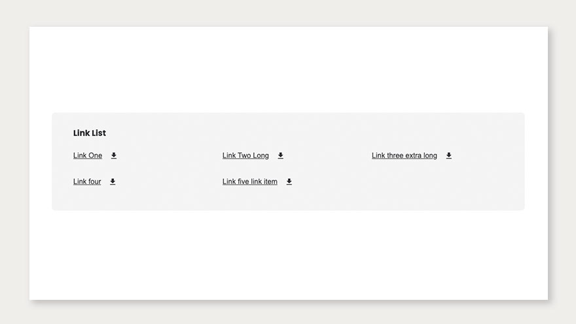Click the word 'One' in the first link
This screenshot has height=324, width=576.
click(95, 155)
